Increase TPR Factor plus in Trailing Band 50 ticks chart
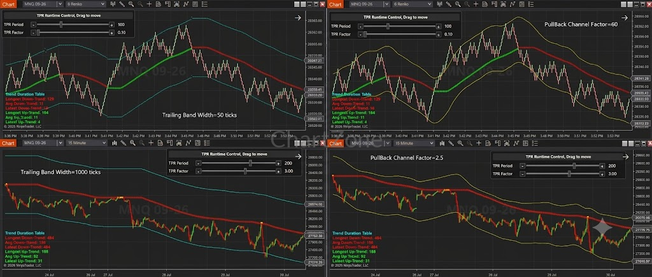Image resolution: width=652 pixels, height=277 pixels. coord(111,33)
